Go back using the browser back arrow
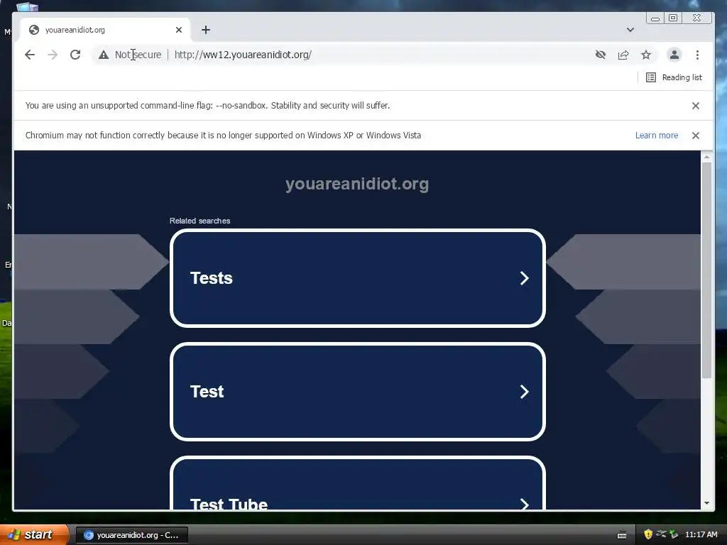The height and width of the screenshot is (545, 727). click(x=30, y=55)
